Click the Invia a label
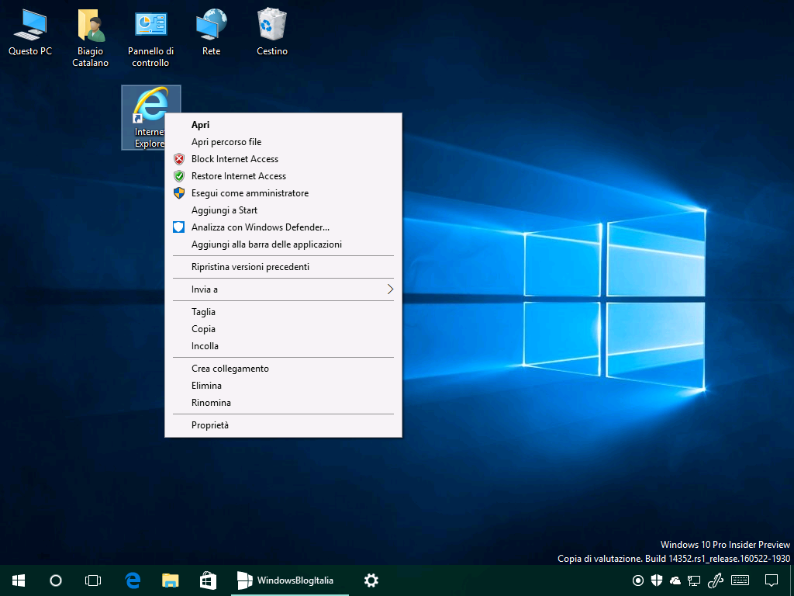Screen dimensions: 794x596 point(205,289)
